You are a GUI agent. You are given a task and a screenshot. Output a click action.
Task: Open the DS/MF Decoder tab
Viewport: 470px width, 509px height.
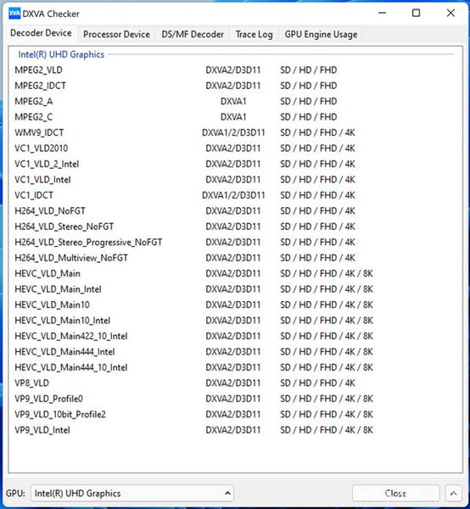193,35
